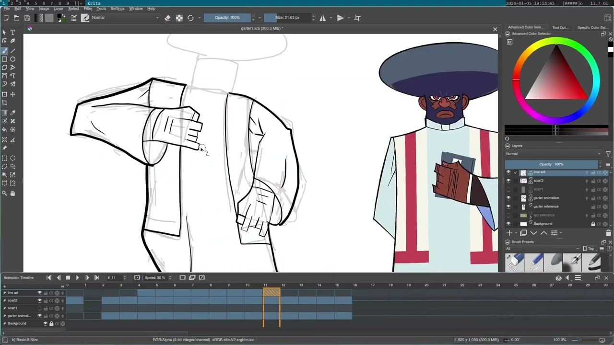This screenshot has width=614, height=345.
Task: Click the duplicate layer icon
Action: pos(523,233)
